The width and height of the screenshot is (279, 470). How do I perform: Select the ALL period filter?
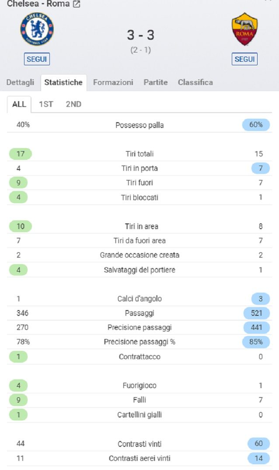click(19, 104)
